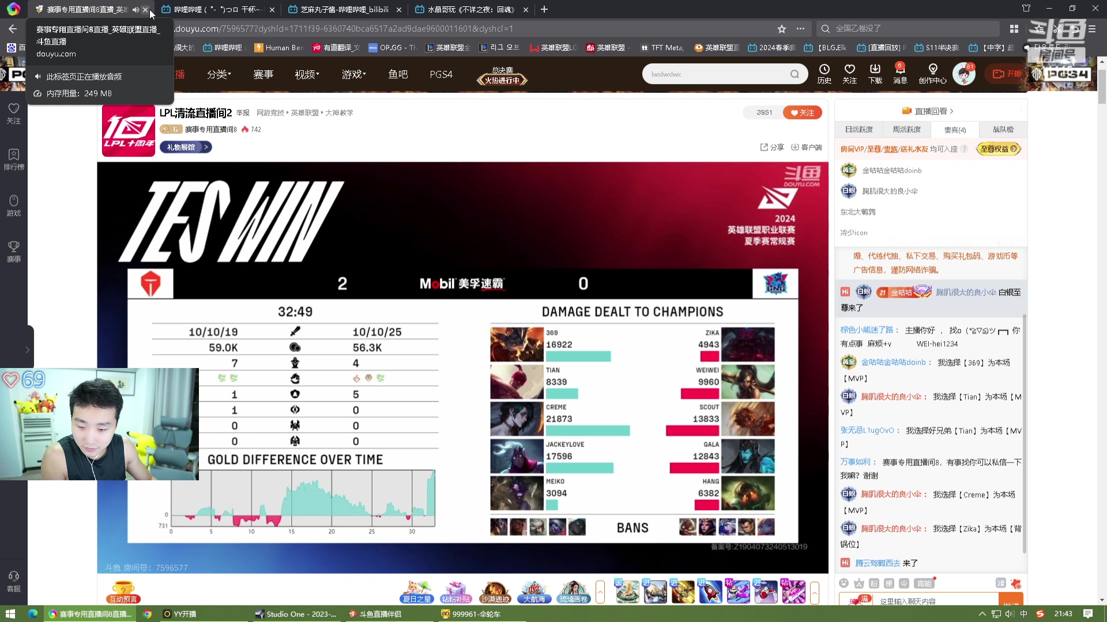The width and height of the screenshot is (1107, 622).
Task: Toggle the 滤 filter button in chat
Action: click(x=1001, y=583)
